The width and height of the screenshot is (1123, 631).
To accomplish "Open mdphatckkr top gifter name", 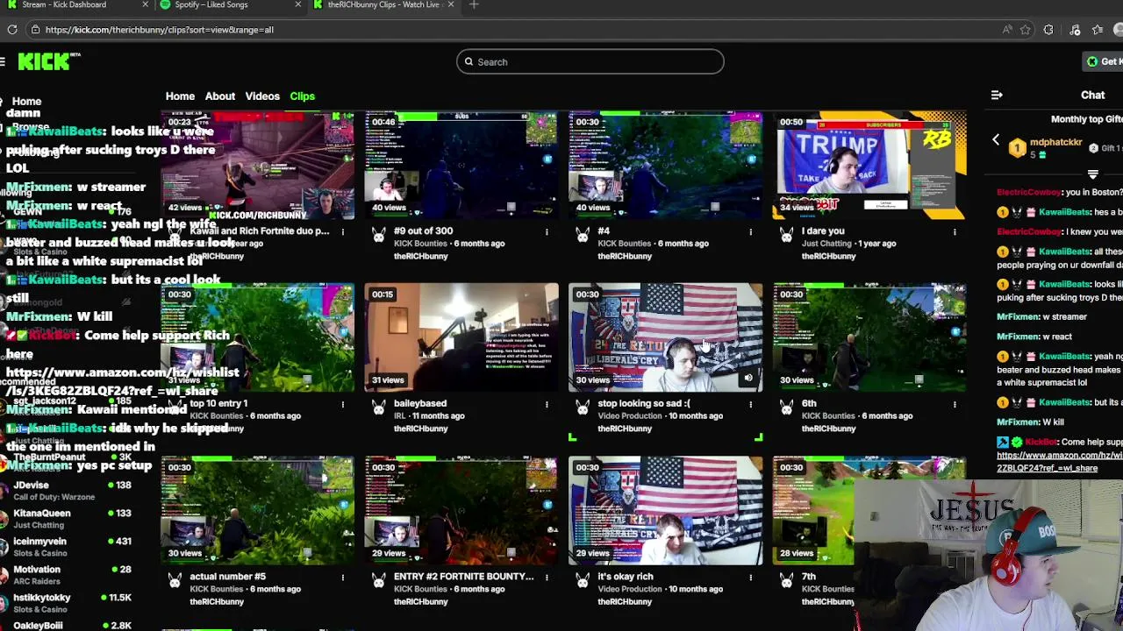I will (1055, 142).
